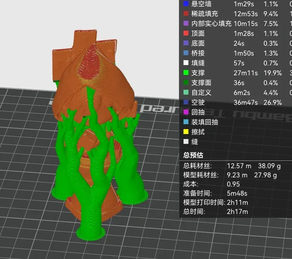Click the 总时间 2h17m value
The height and width of the screenshot is (259, 292).
point(237,211)
